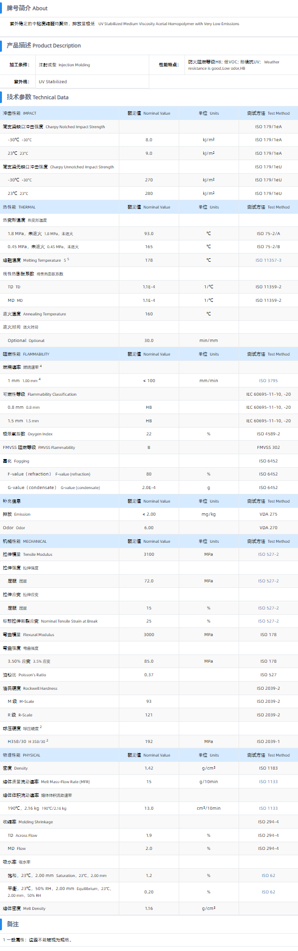Screen dimensions: 298x951
Task: Select the PHYSICAL category header label
Action: [22, 755]
